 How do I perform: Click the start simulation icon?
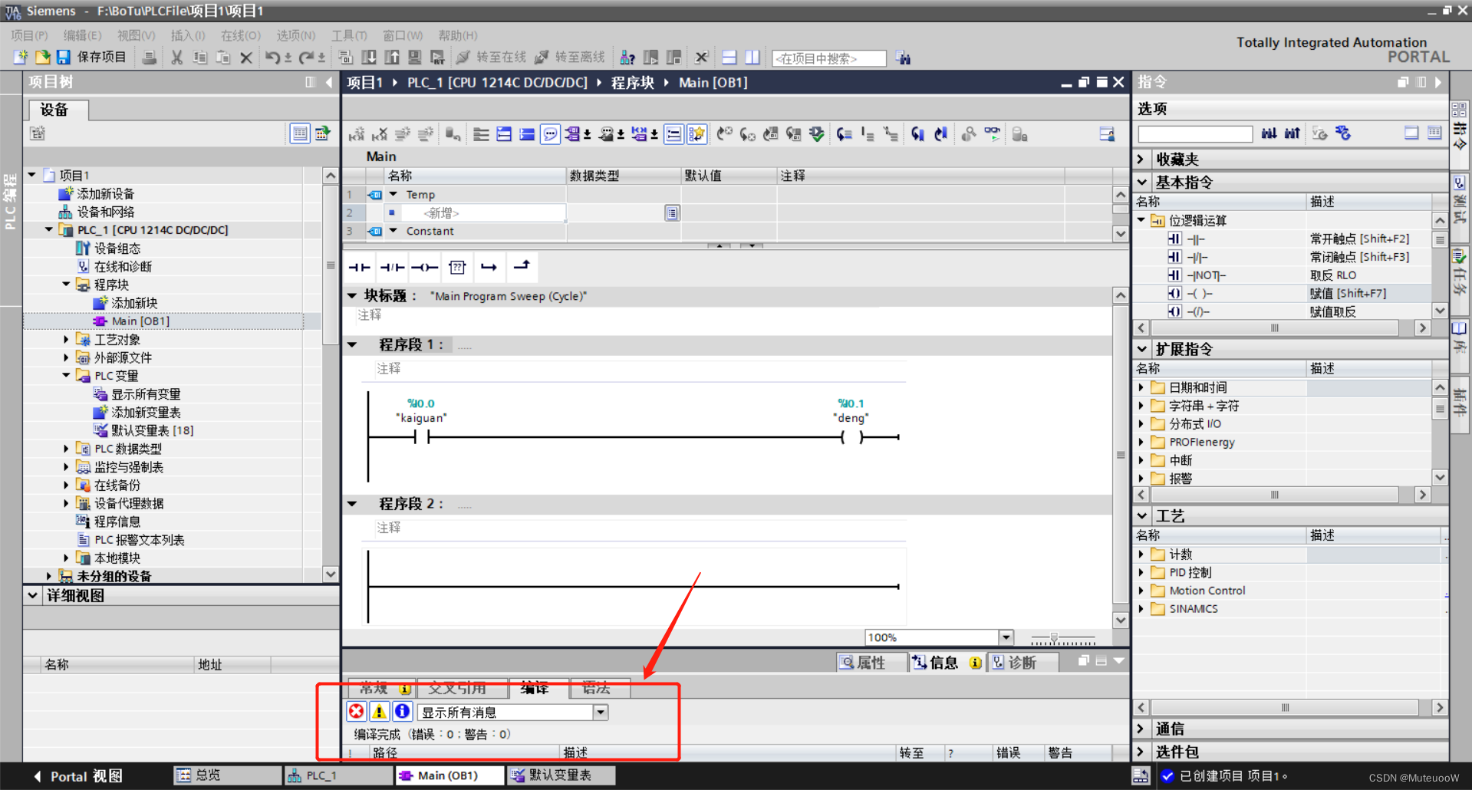415,58
